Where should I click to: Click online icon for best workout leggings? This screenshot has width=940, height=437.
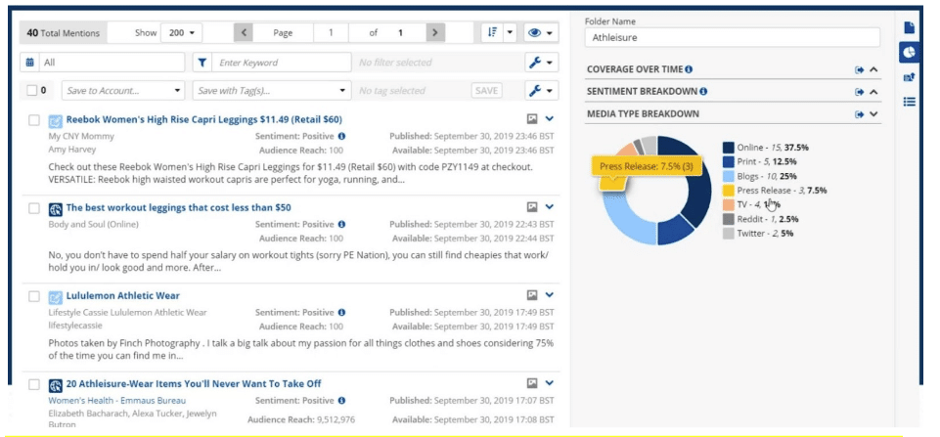click(x=55, y=208)
